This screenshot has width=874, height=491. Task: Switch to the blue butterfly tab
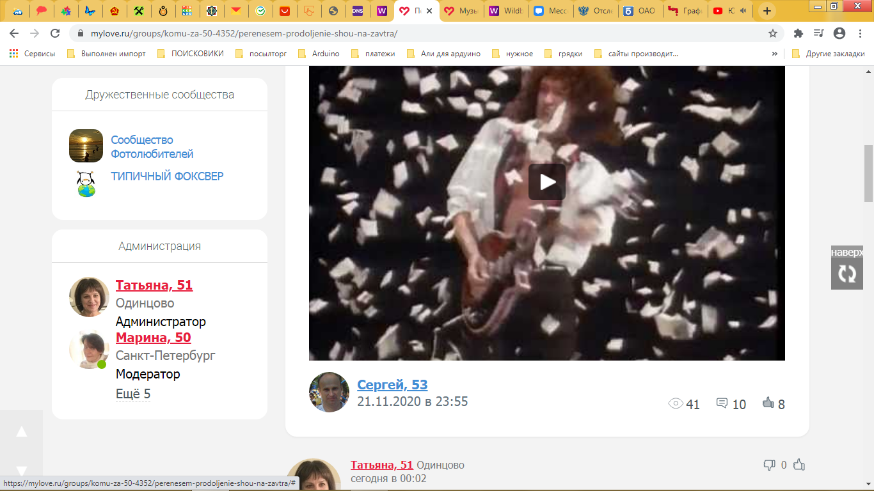click(x=90, y=11)
